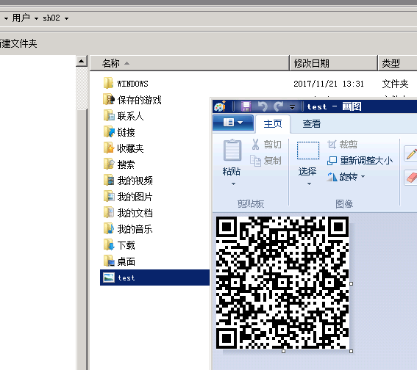
Task: Click the 新建文件夹 toolbar button
Action: pos(18,43)
